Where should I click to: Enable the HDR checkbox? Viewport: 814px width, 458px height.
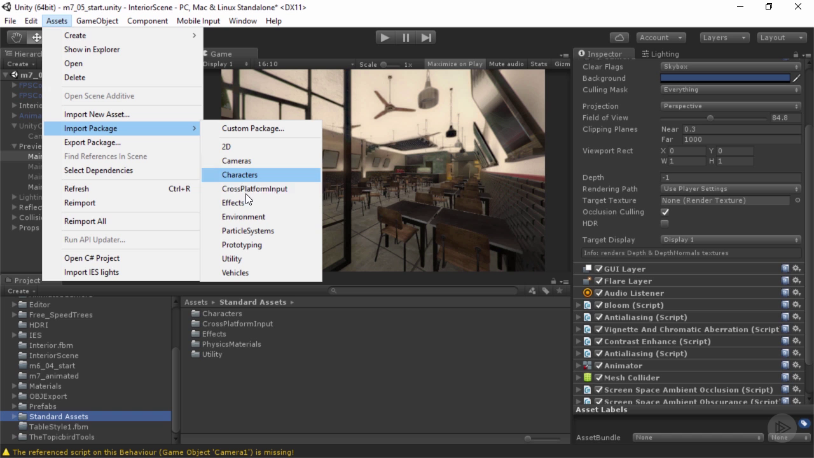point(665,223)
